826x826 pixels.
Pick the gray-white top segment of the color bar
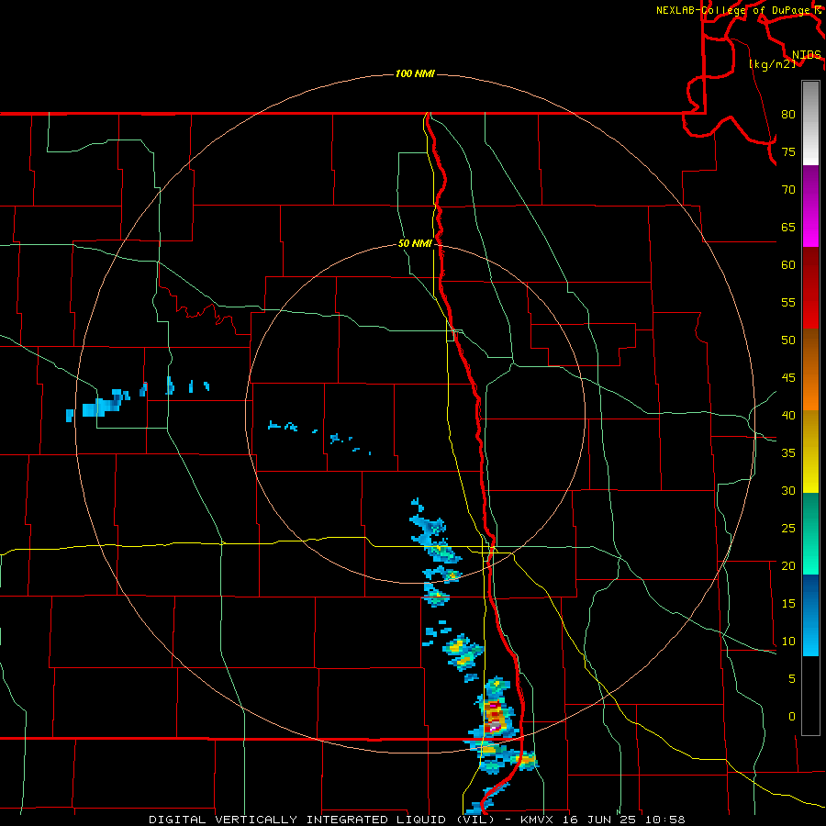coord(810,123)
